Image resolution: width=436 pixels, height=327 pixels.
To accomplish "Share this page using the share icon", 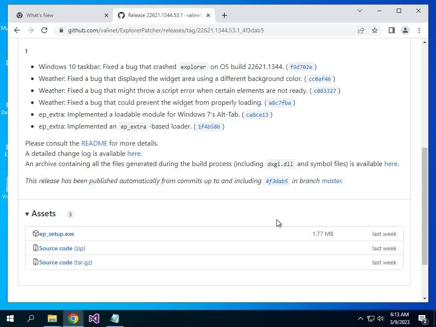I will [x=361, y=30].
